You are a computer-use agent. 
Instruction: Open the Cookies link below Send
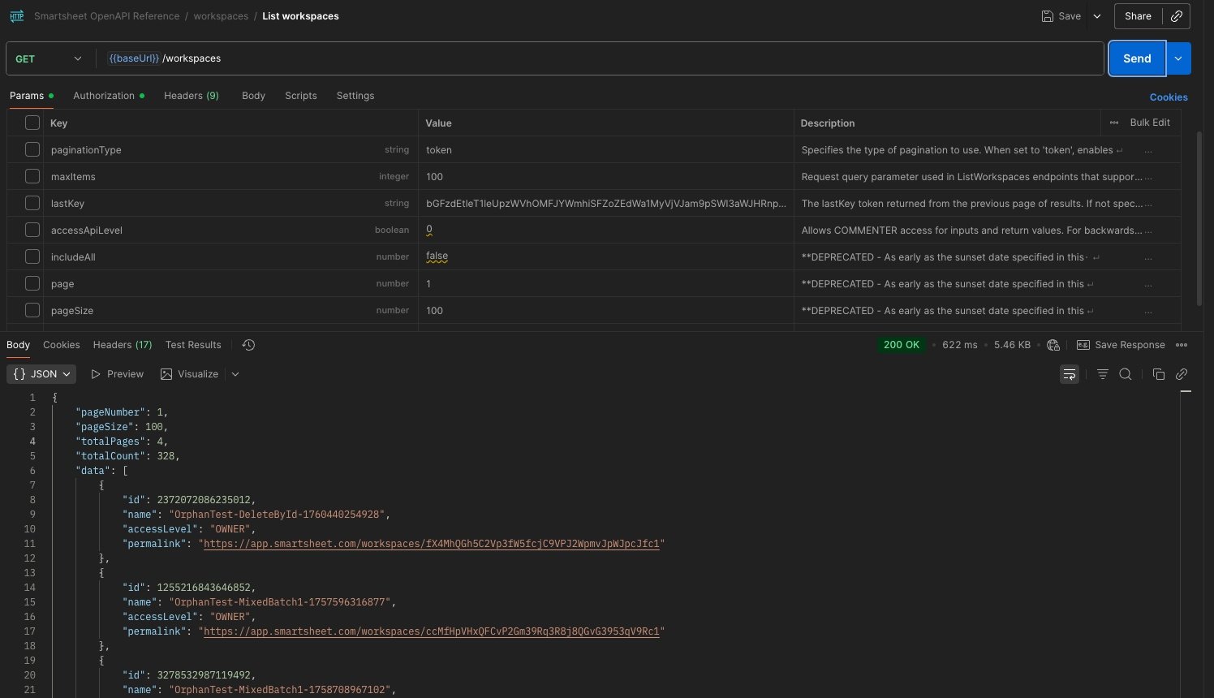[x=1169, y=97]
